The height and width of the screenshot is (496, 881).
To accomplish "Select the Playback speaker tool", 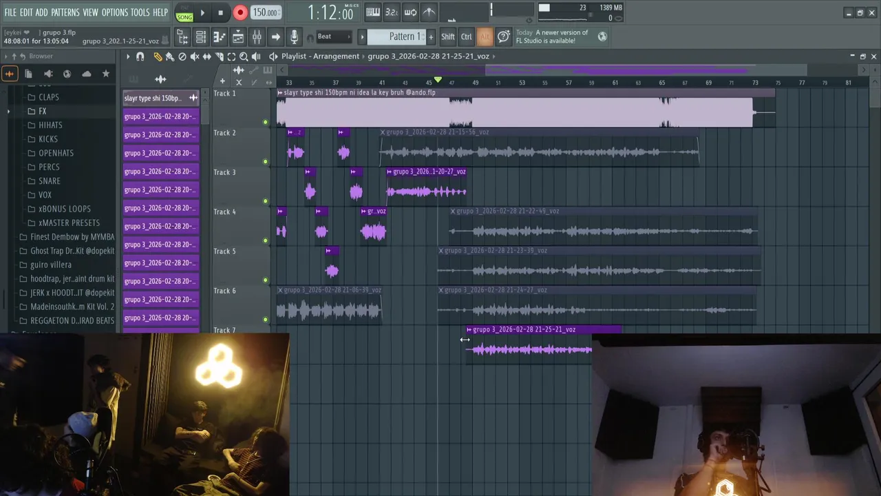I will coord(256,56).
